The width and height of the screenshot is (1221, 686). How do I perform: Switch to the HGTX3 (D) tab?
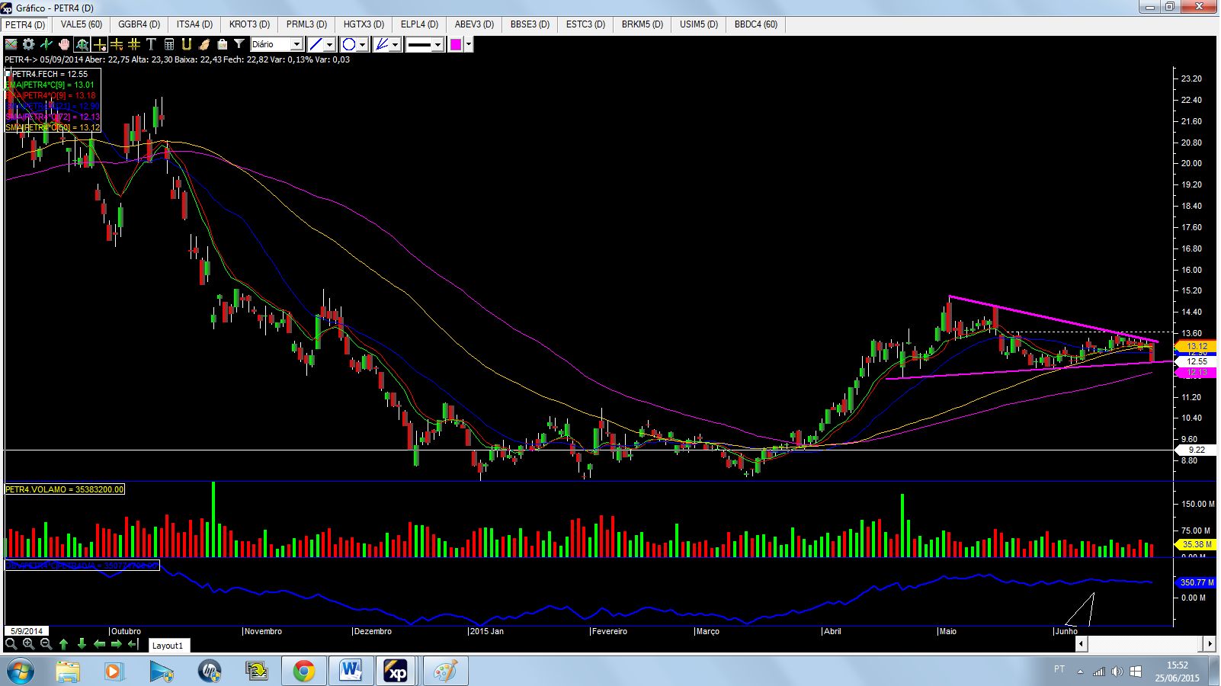point(364,24)
